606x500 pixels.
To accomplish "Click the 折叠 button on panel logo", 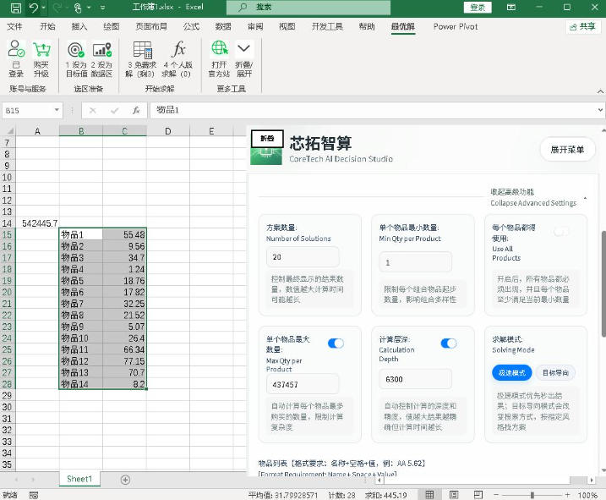I will coord(267,139).
